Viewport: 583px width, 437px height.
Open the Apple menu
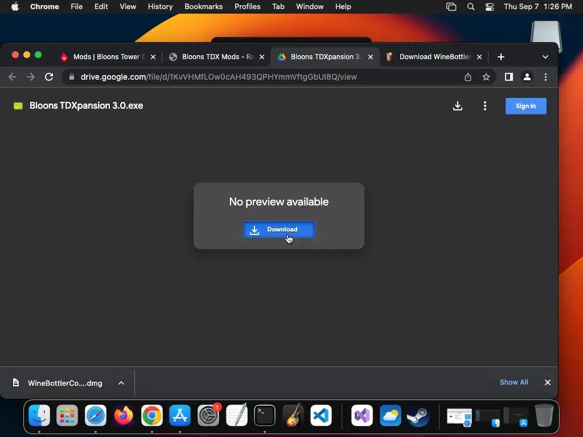point(15,7)
